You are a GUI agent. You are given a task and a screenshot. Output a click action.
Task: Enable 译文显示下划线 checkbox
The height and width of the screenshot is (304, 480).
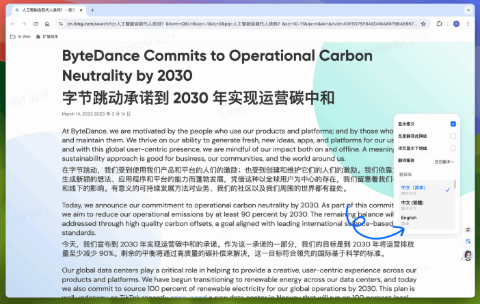pyautogui.click(x=453, y=149)
